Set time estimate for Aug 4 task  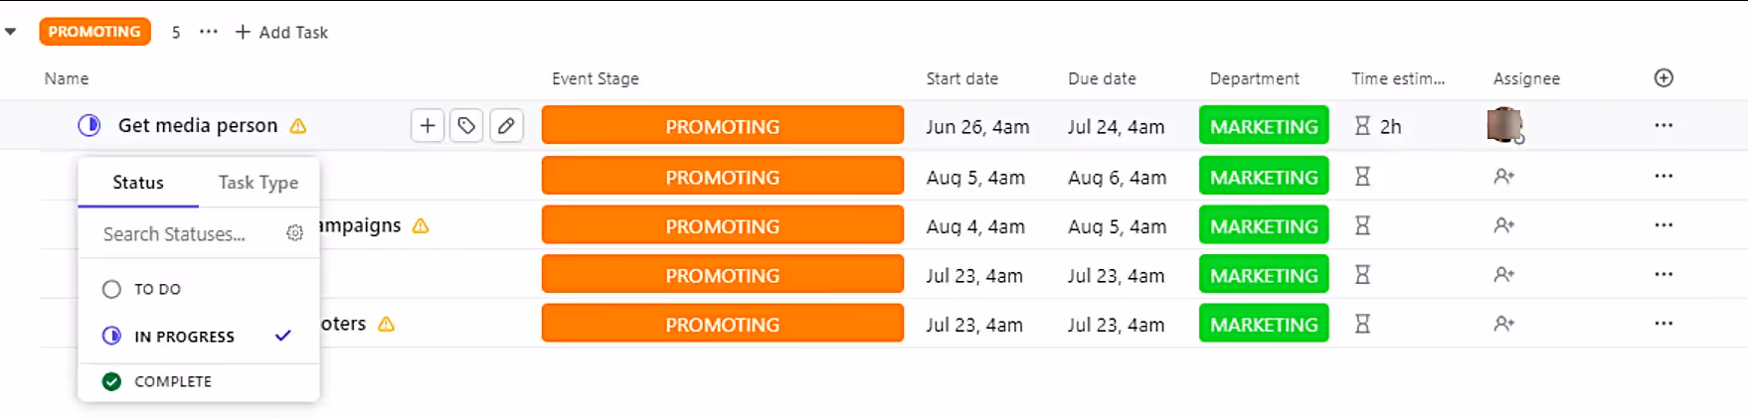[1362, 226]
